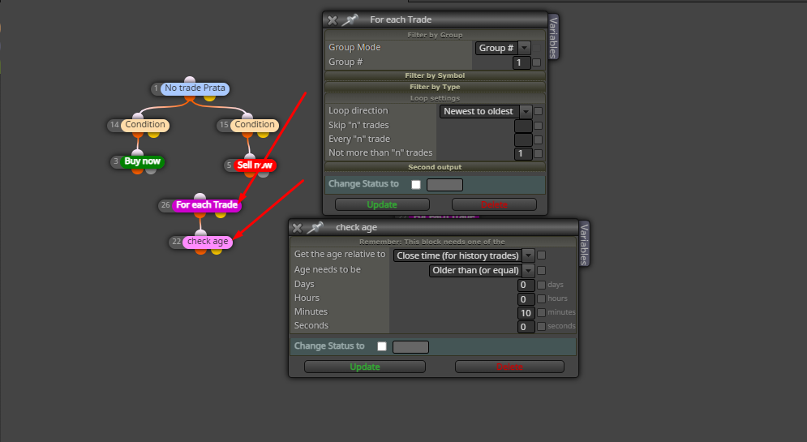Enable Change Status checkbox in check age

[382, 346]
